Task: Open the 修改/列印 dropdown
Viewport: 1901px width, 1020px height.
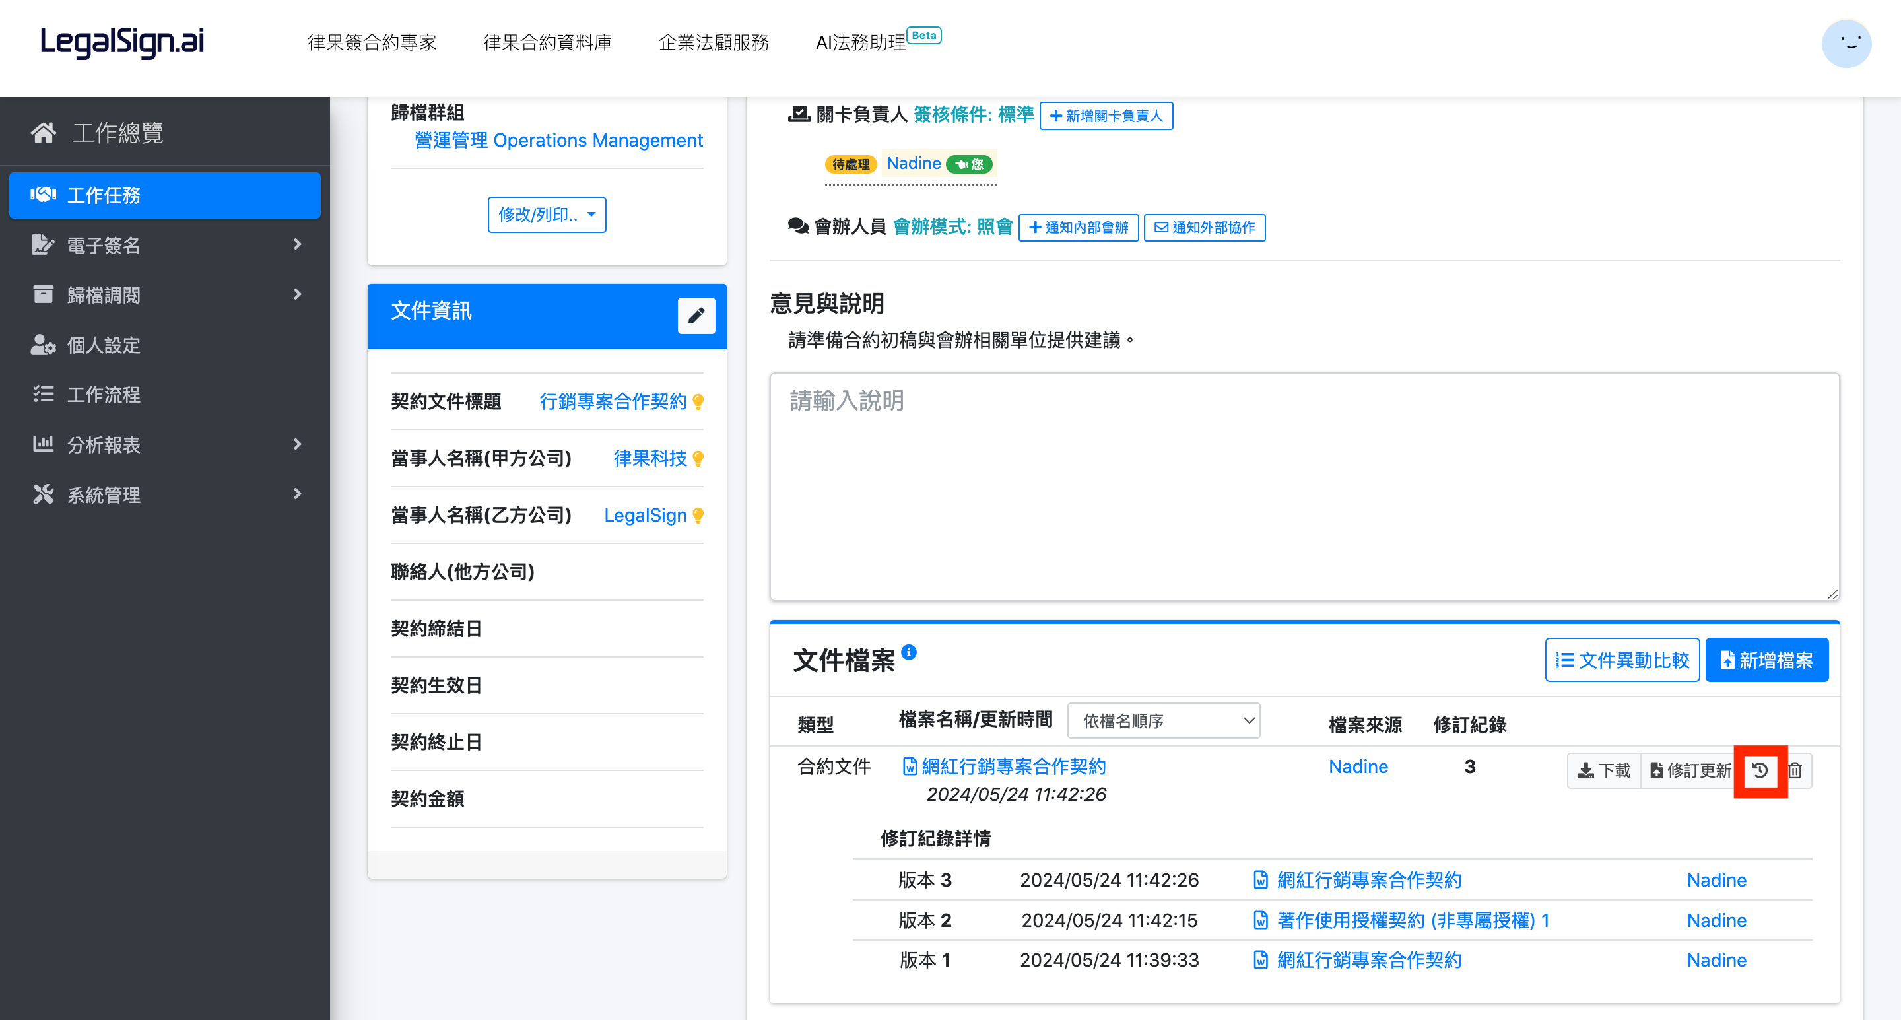Action: [547, 215]
